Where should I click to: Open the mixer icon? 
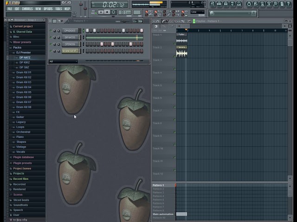point(239,4)
